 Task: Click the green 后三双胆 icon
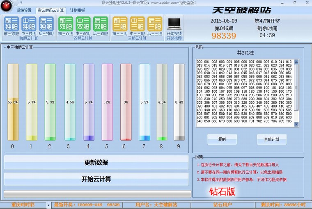[101, 24]
